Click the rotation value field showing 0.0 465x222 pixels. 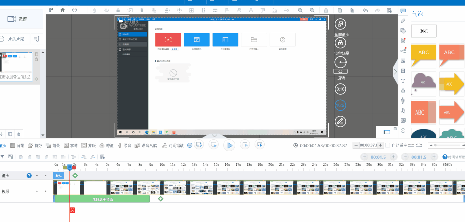click(x=340, y=71)
